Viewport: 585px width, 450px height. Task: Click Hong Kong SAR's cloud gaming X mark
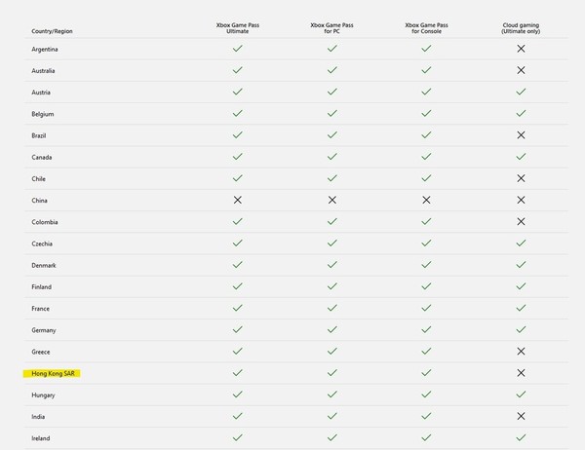click(521, 373)
